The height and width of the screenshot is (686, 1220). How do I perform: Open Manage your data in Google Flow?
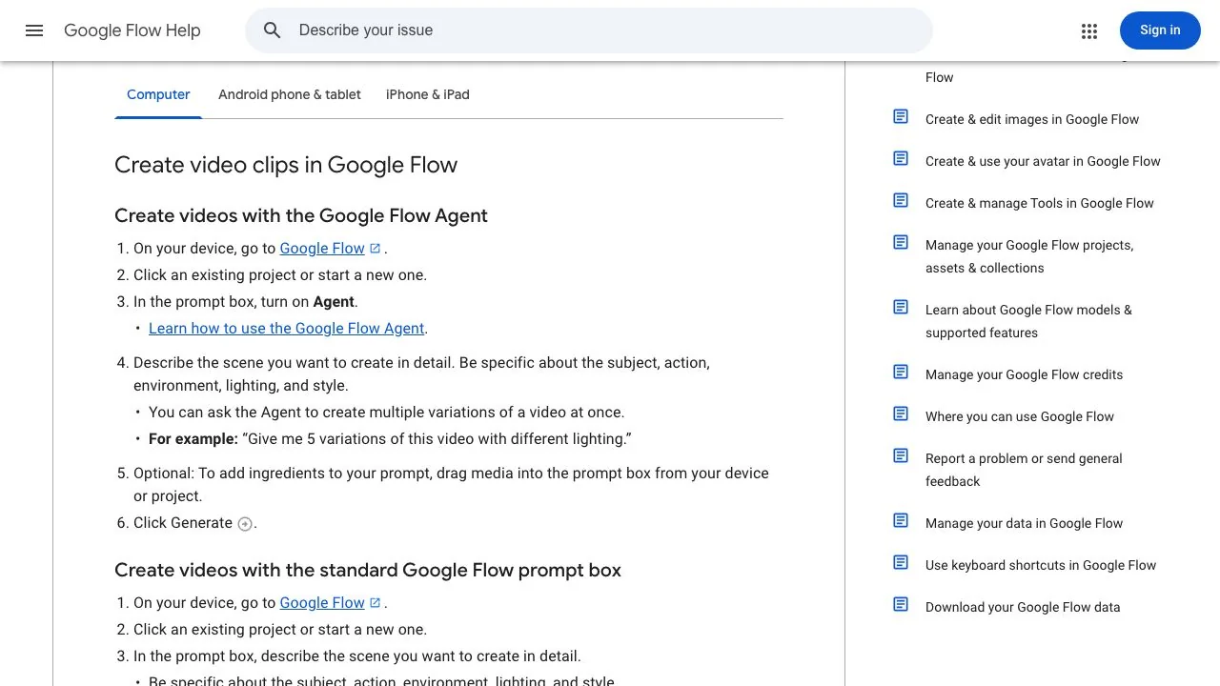tap(1024, 523)
